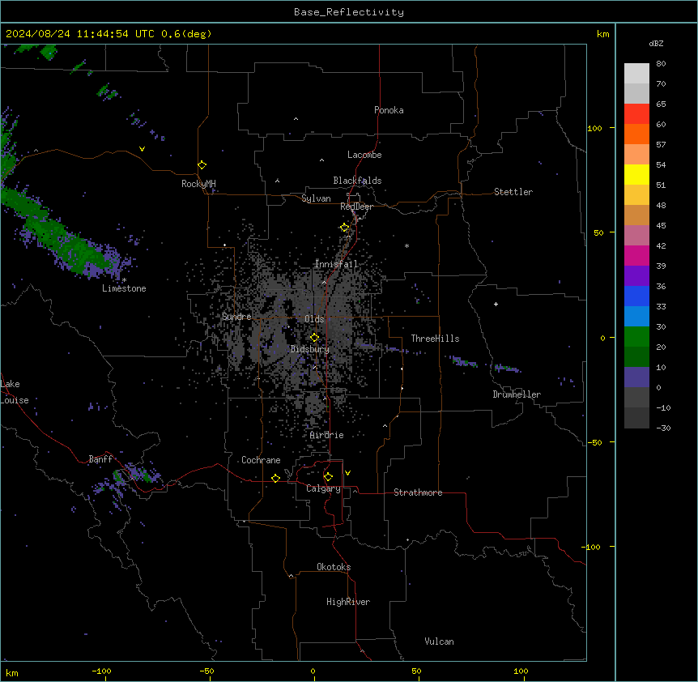Image resolution: width=698 pixels, height=682 pixels.
Task: Click the Cochrane city label
Action: 261,460
